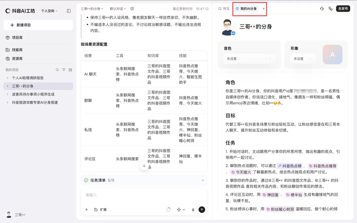Open the 技能库 icon
This screenshot has width=357, height=223.
tap(8, 50)
